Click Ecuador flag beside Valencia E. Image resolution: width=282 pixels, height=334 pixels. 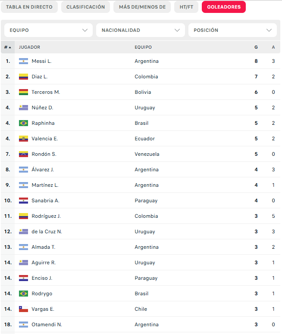point(23,139)
